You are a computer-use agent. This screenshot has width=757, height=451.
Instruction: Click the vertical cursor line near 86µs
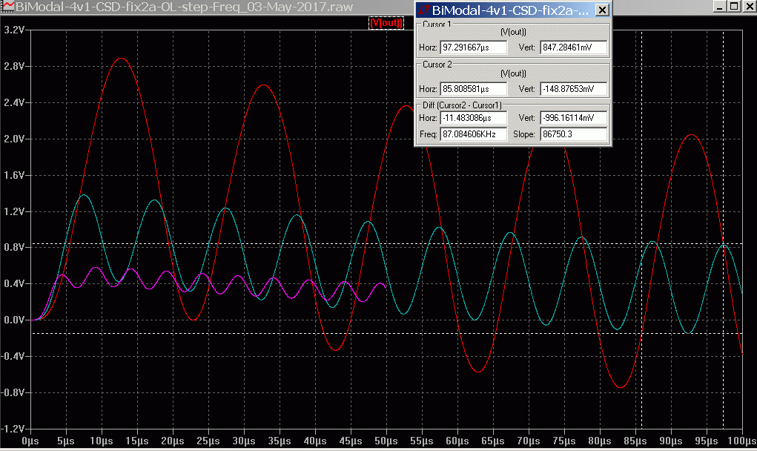(641, 229)
